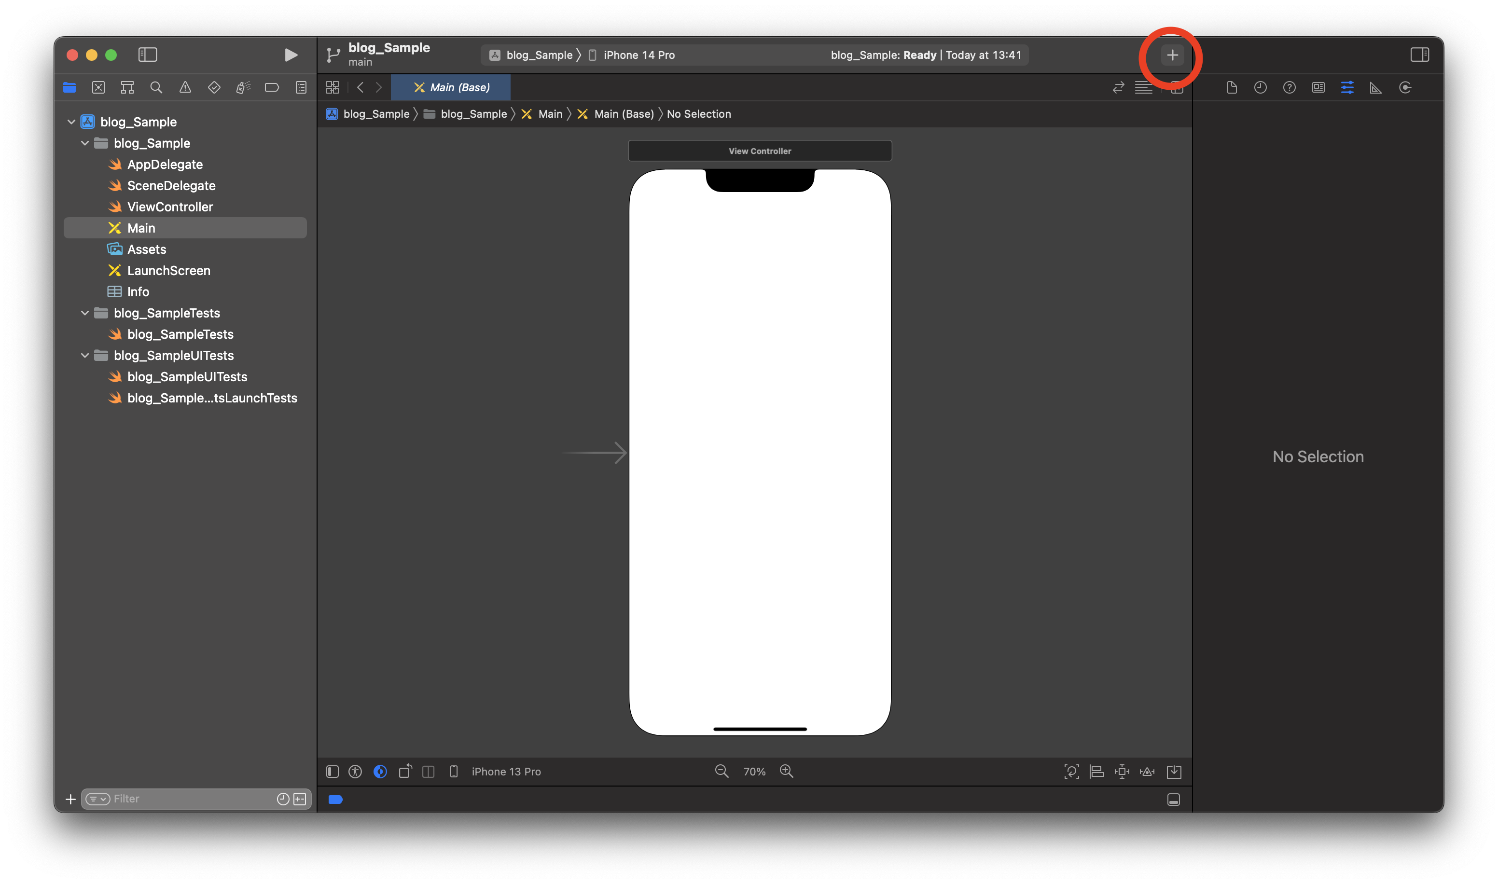Show the Identity inspector
The width and height of the screenshot is (1498, 884).
(1318, 87)
